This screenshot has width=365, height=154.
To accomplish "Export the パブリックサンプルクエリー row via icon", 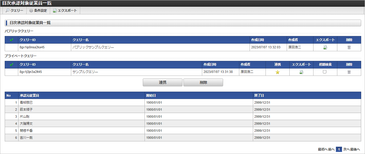I will click(325, 47).
